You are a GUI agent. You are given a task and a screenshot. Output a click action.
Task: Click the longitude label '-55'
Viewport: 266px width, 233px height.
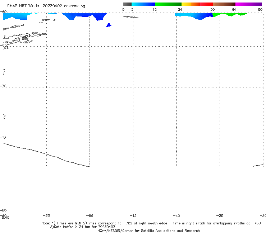(x=46, y=215)
